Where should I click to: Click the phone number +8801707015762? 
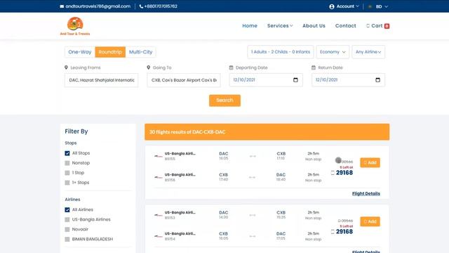click(161, 6)
